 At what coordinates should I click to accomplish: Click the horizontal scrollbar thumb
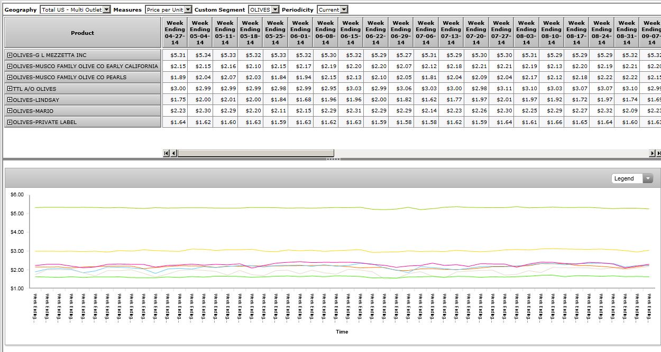pos(255,153)
